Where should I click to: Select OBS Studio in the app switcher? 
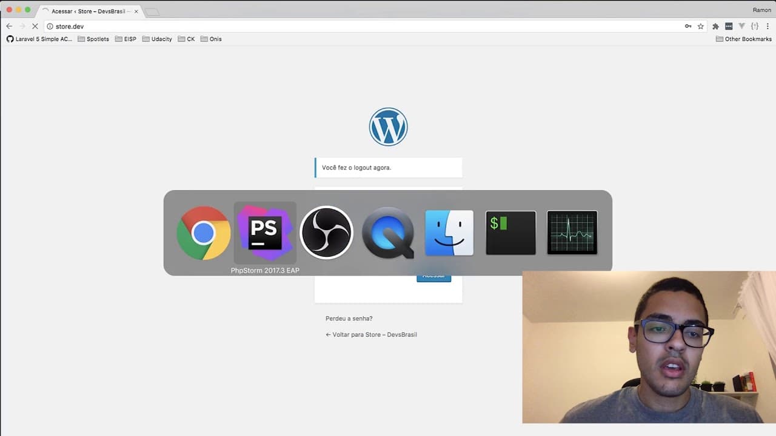(x=326, y=233)
